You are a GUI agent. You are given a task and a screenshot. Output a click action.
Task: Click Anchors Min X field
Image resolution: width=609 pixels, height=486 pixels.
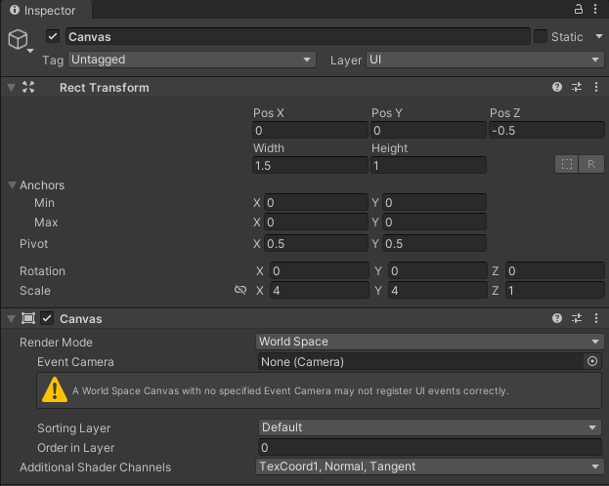pyautogui.click(x=316, y=202)
